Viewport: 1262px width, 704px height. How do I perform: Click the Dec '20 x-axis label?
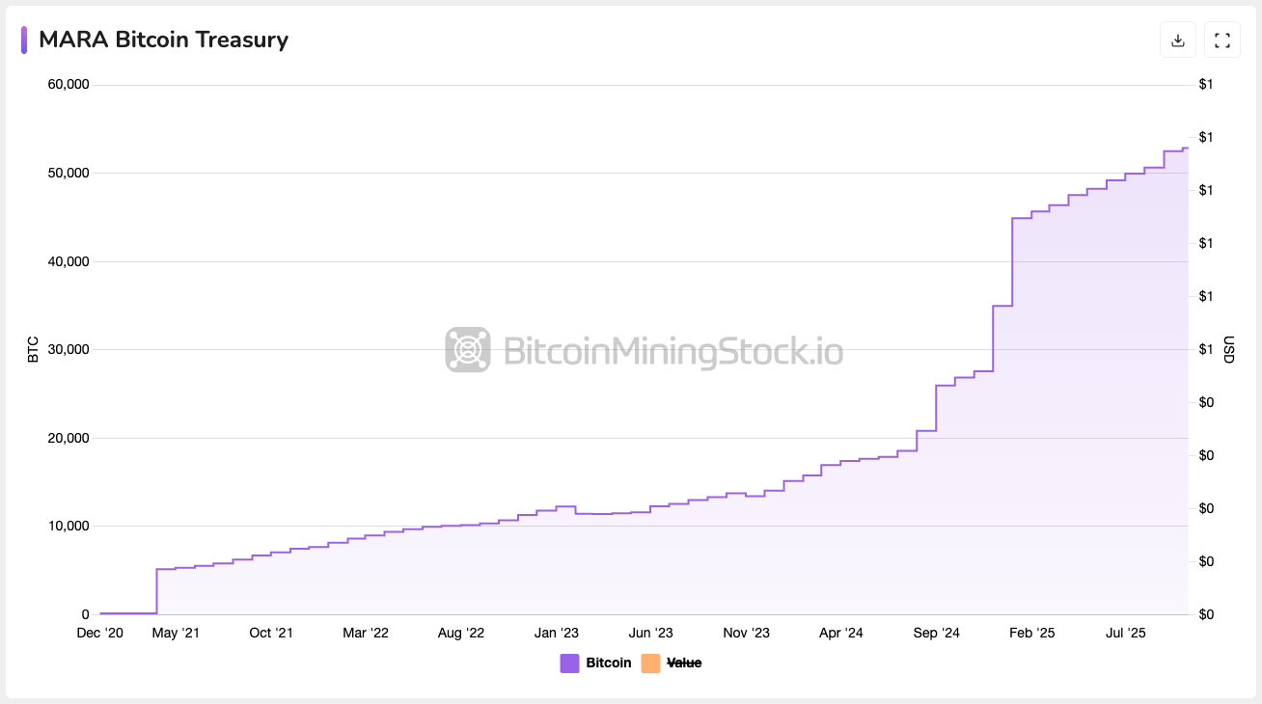click(x=100, y=634)
